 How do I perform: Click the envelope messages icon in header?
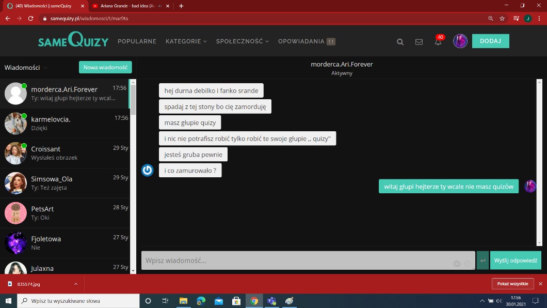pos(419,42)
